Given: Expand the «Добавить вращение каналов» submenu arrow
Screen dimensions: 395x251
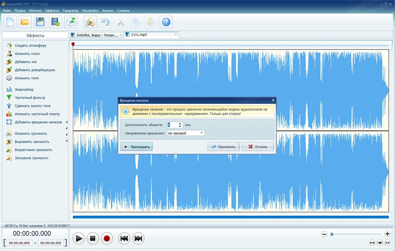Looking at the screenshot, I should pos(67,122).
